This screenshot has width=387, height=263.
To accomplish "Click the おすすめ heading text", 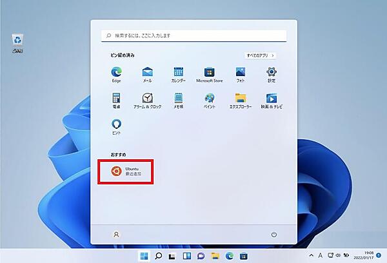I will pyautogui.click(x=118, y=155).
